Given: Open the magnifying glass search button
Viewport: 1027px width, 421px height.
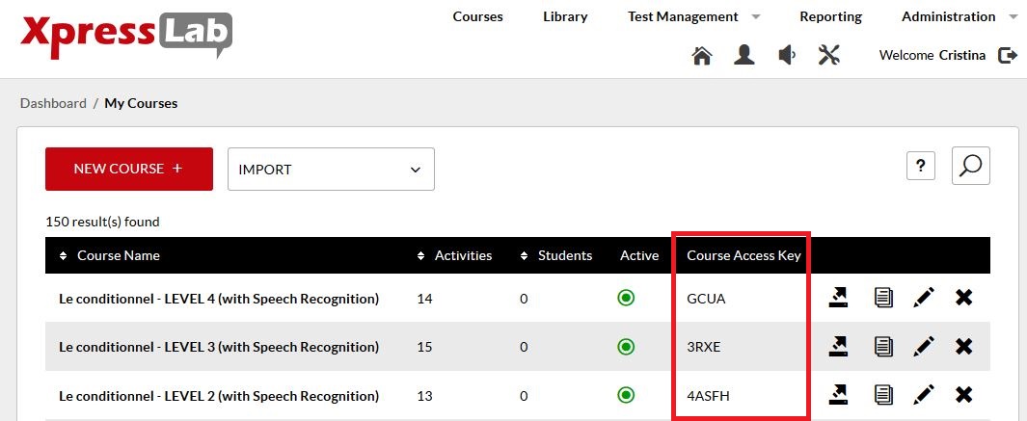Looking at the screenshot, I should (970, 166).
